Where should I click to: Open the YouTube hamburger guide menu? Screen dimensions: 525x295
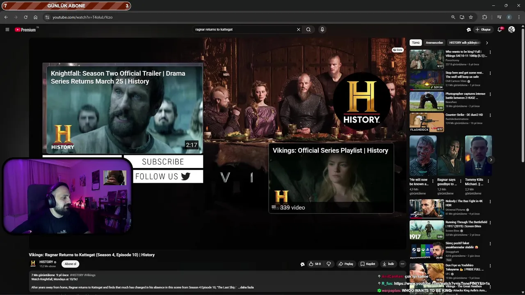click(x=7, y=29)
